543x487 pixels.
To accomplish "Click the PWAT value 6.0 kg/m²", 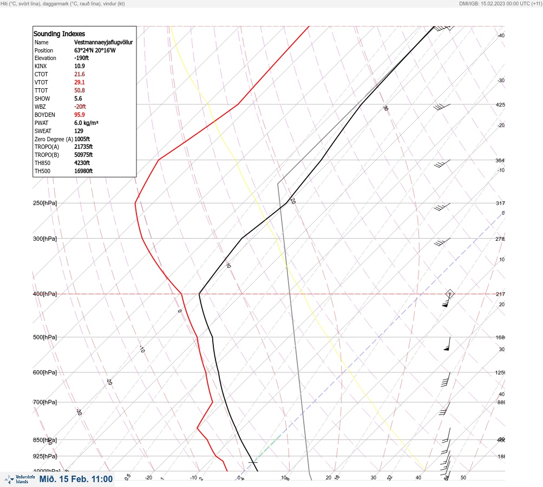I will (x=86, y=123).
